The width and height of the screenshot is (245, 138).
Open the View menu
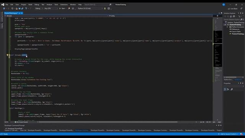click(17, 5)
